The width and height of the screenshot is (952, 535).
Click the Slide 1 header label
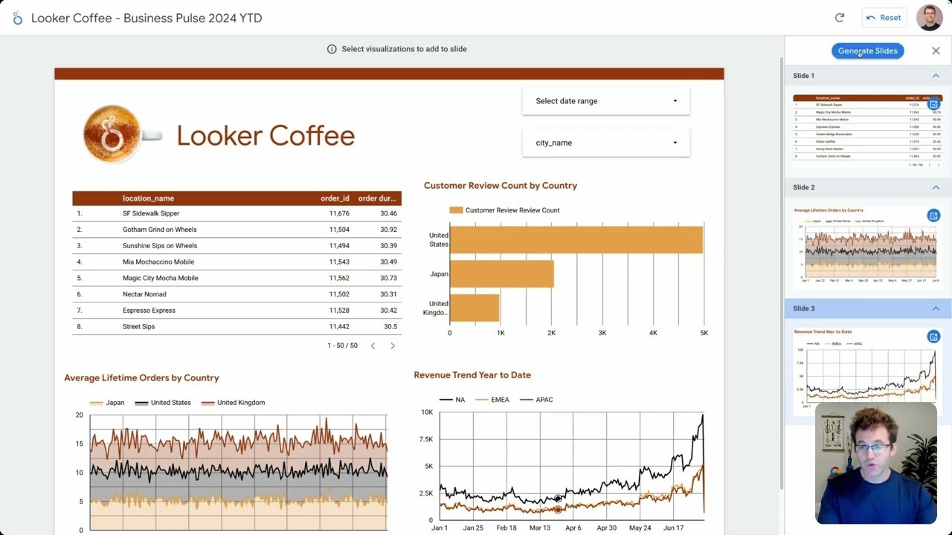point(803,76)
